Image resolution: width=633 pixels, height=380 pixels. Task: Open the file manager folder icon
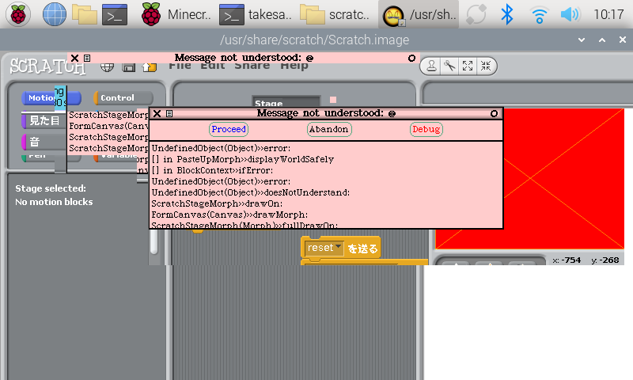pos(85,14)
